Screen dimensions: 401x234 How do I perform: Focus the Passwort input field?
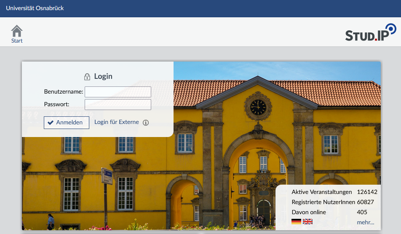pyautogui.click(x=118, y=105)
